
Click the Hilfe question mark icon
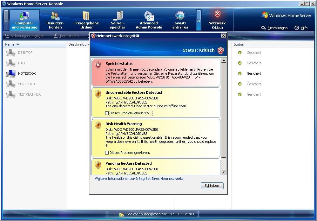(297, 28)
